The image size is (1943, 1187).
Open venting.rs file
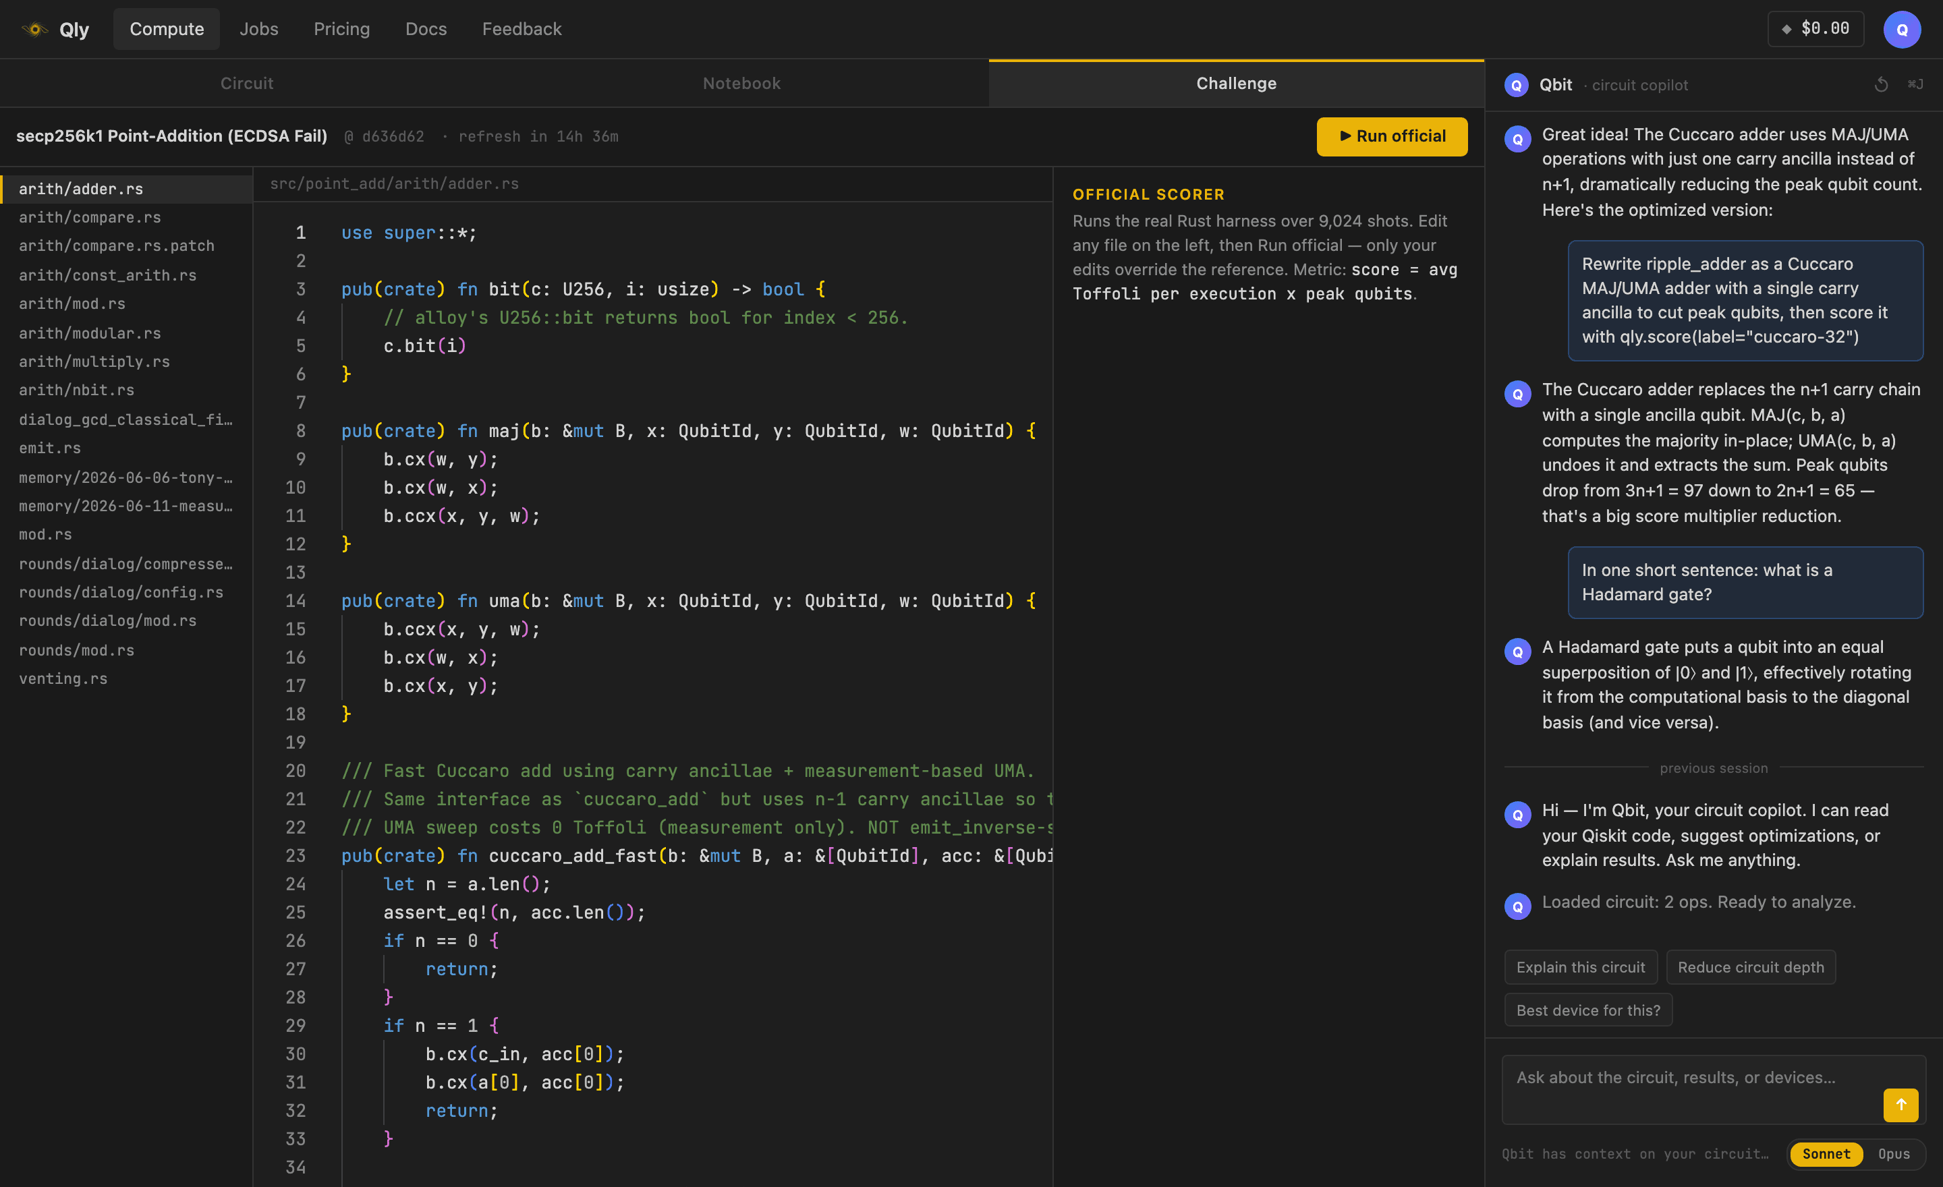click(x=126, y=678)
